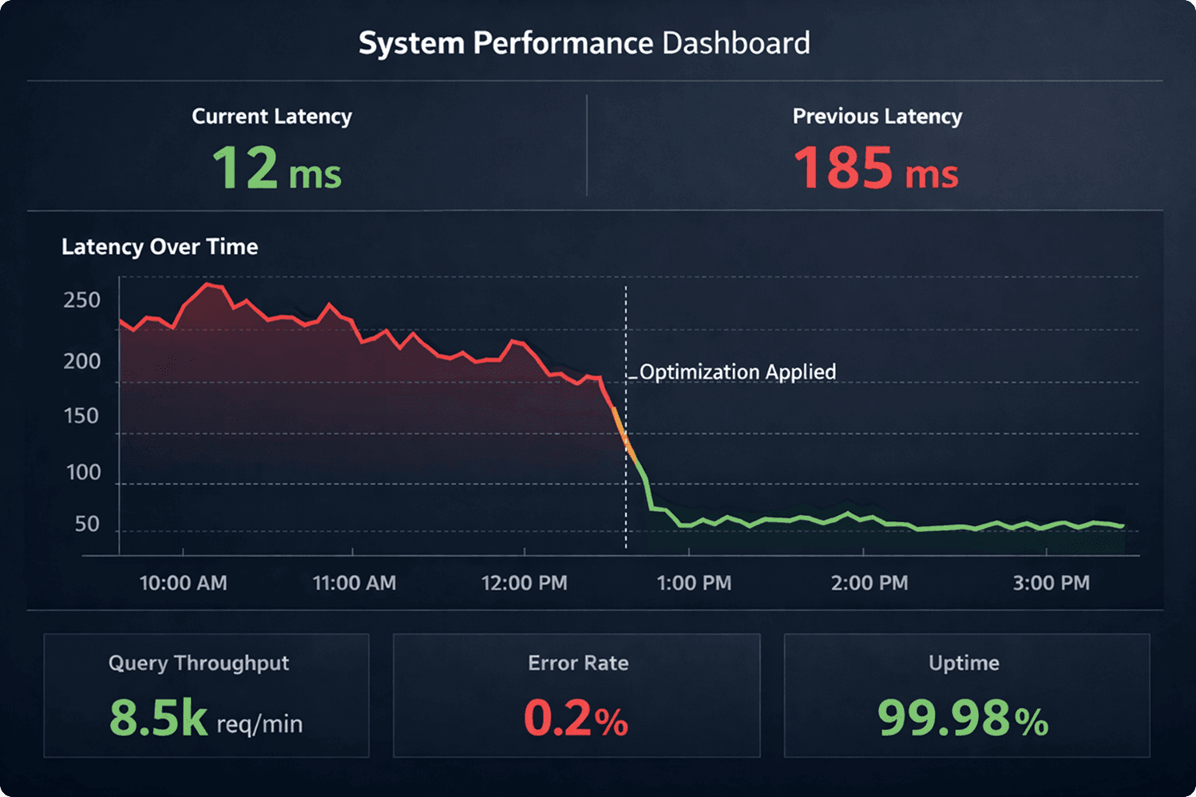Open the Query Throughput panel
1196x797 pixels.
pos(206,696)
